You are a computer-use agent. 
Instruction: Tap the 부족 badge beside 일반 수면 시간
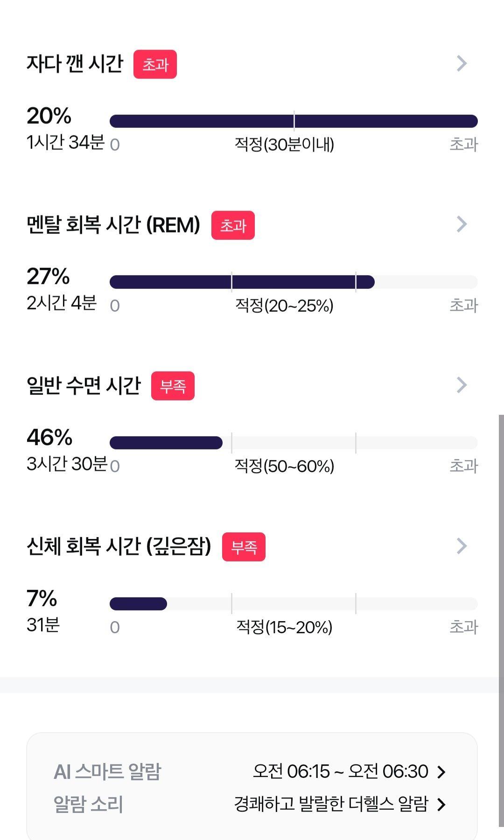[x=173, y=386]
